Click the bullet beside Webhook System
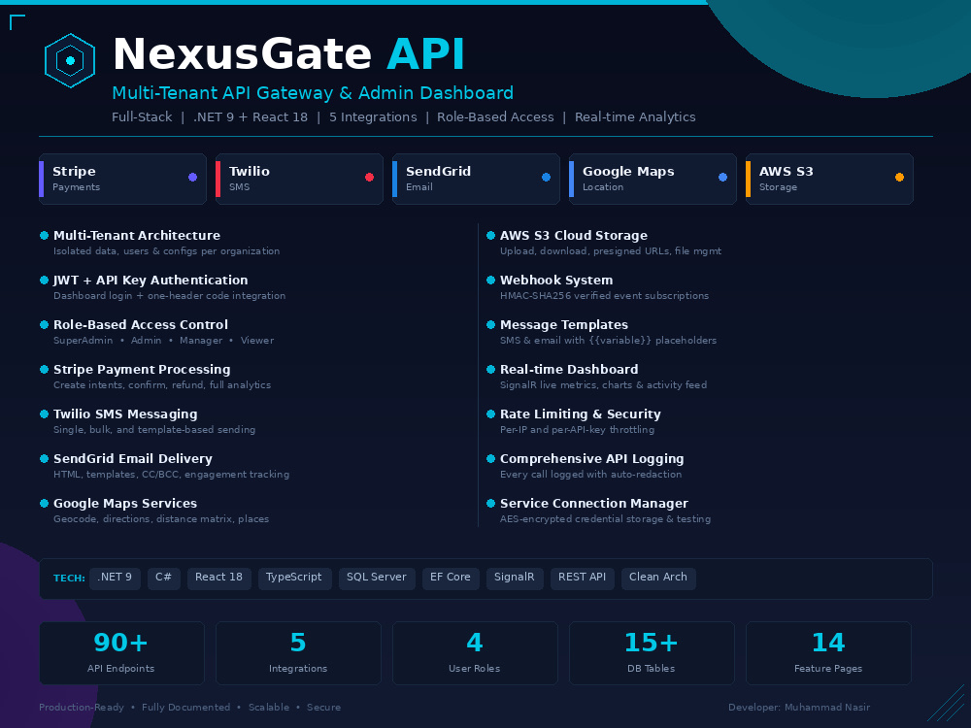This screenshot has width=971, height=728. click(491, 280)
